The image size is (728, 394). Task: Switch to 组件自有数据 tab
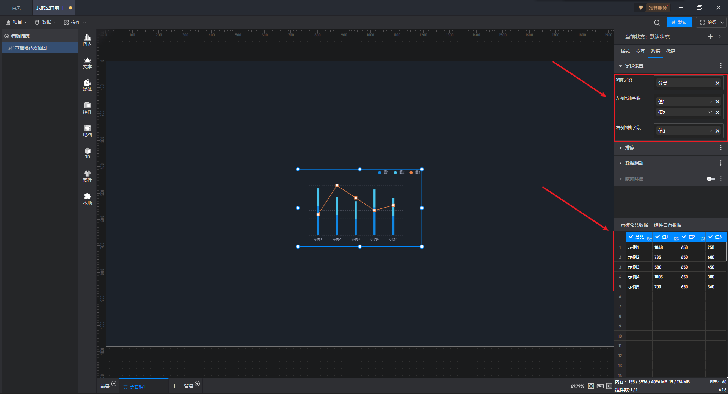point(668,225)
